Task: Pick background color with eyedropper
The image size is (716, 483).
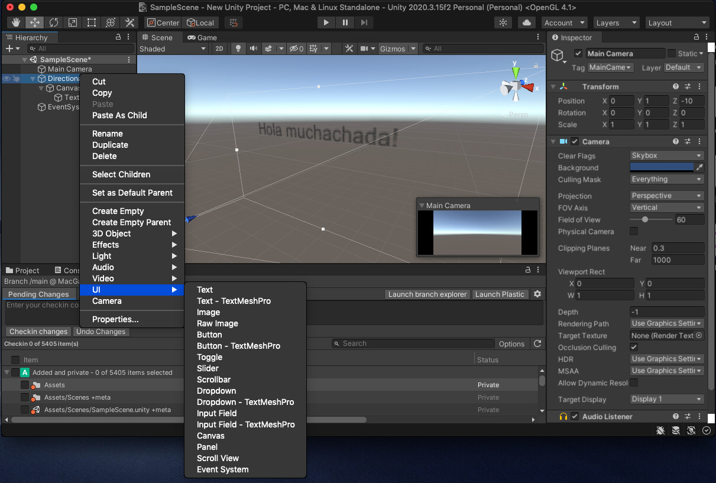Action: (x=700, y=167)
